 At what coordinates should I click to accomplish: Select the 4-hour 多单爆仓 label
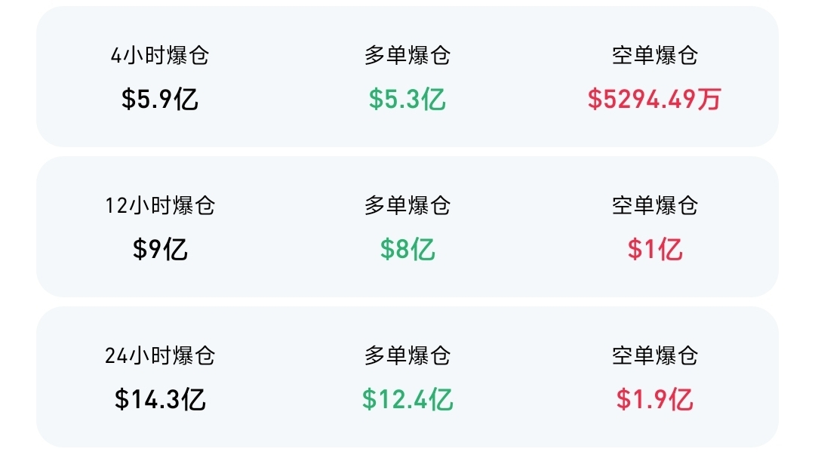click(407, 55)
